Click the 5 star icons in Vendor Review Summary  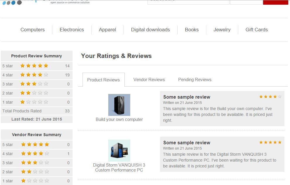[35, 145]
